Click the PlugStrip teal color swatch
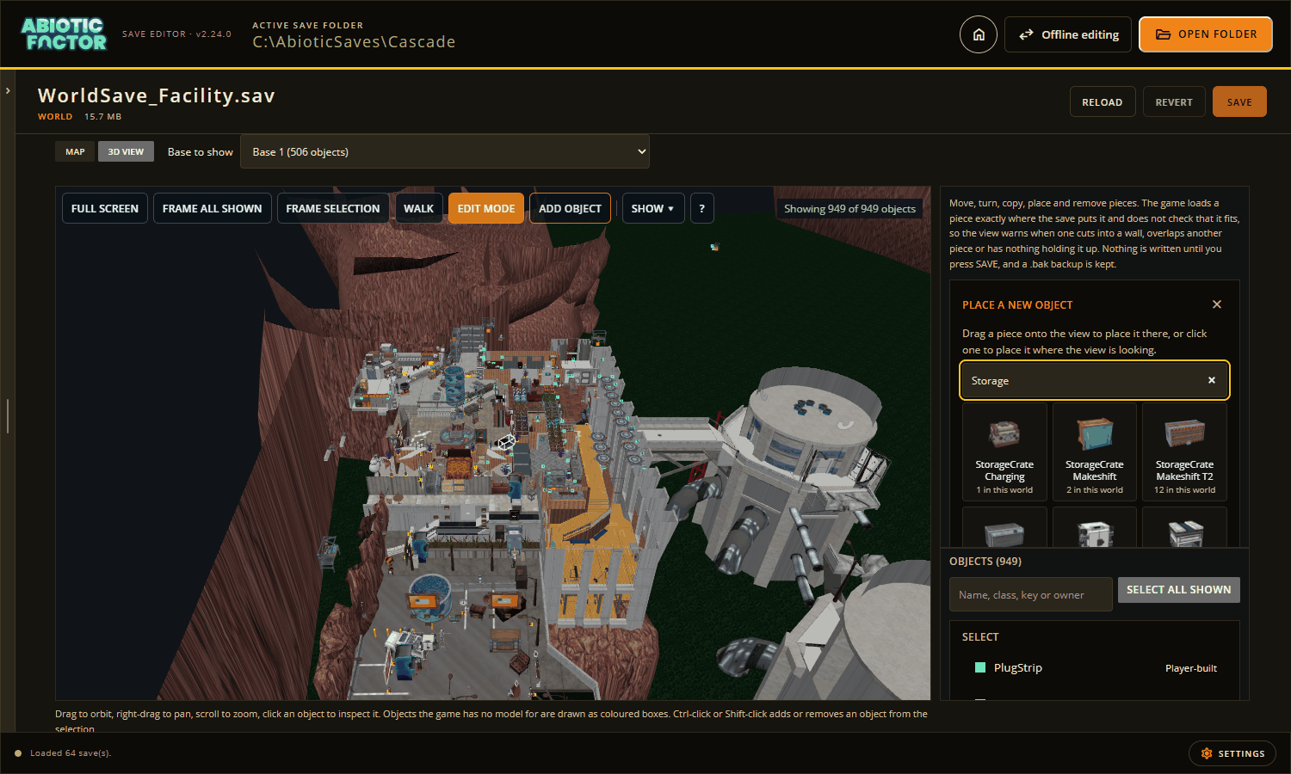Screen dimensions: 1291x774 point(979,667)
